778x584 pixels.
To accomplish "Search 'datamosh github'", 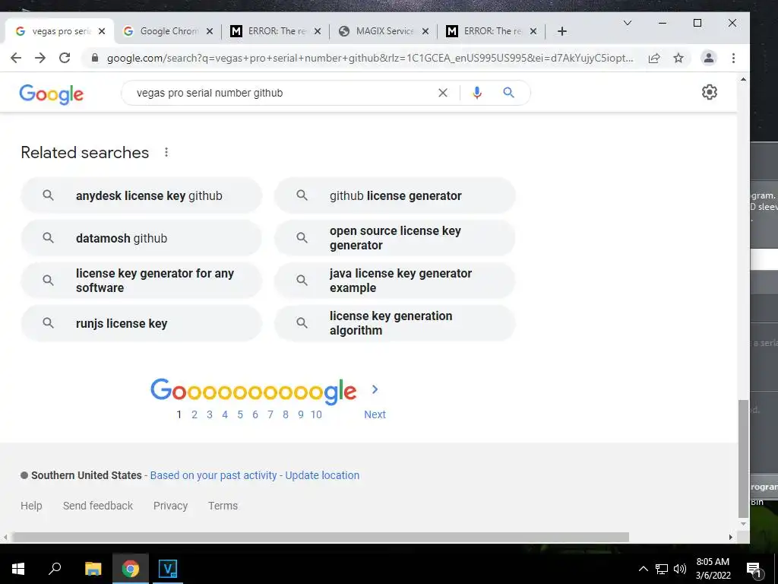I will 141,238.
